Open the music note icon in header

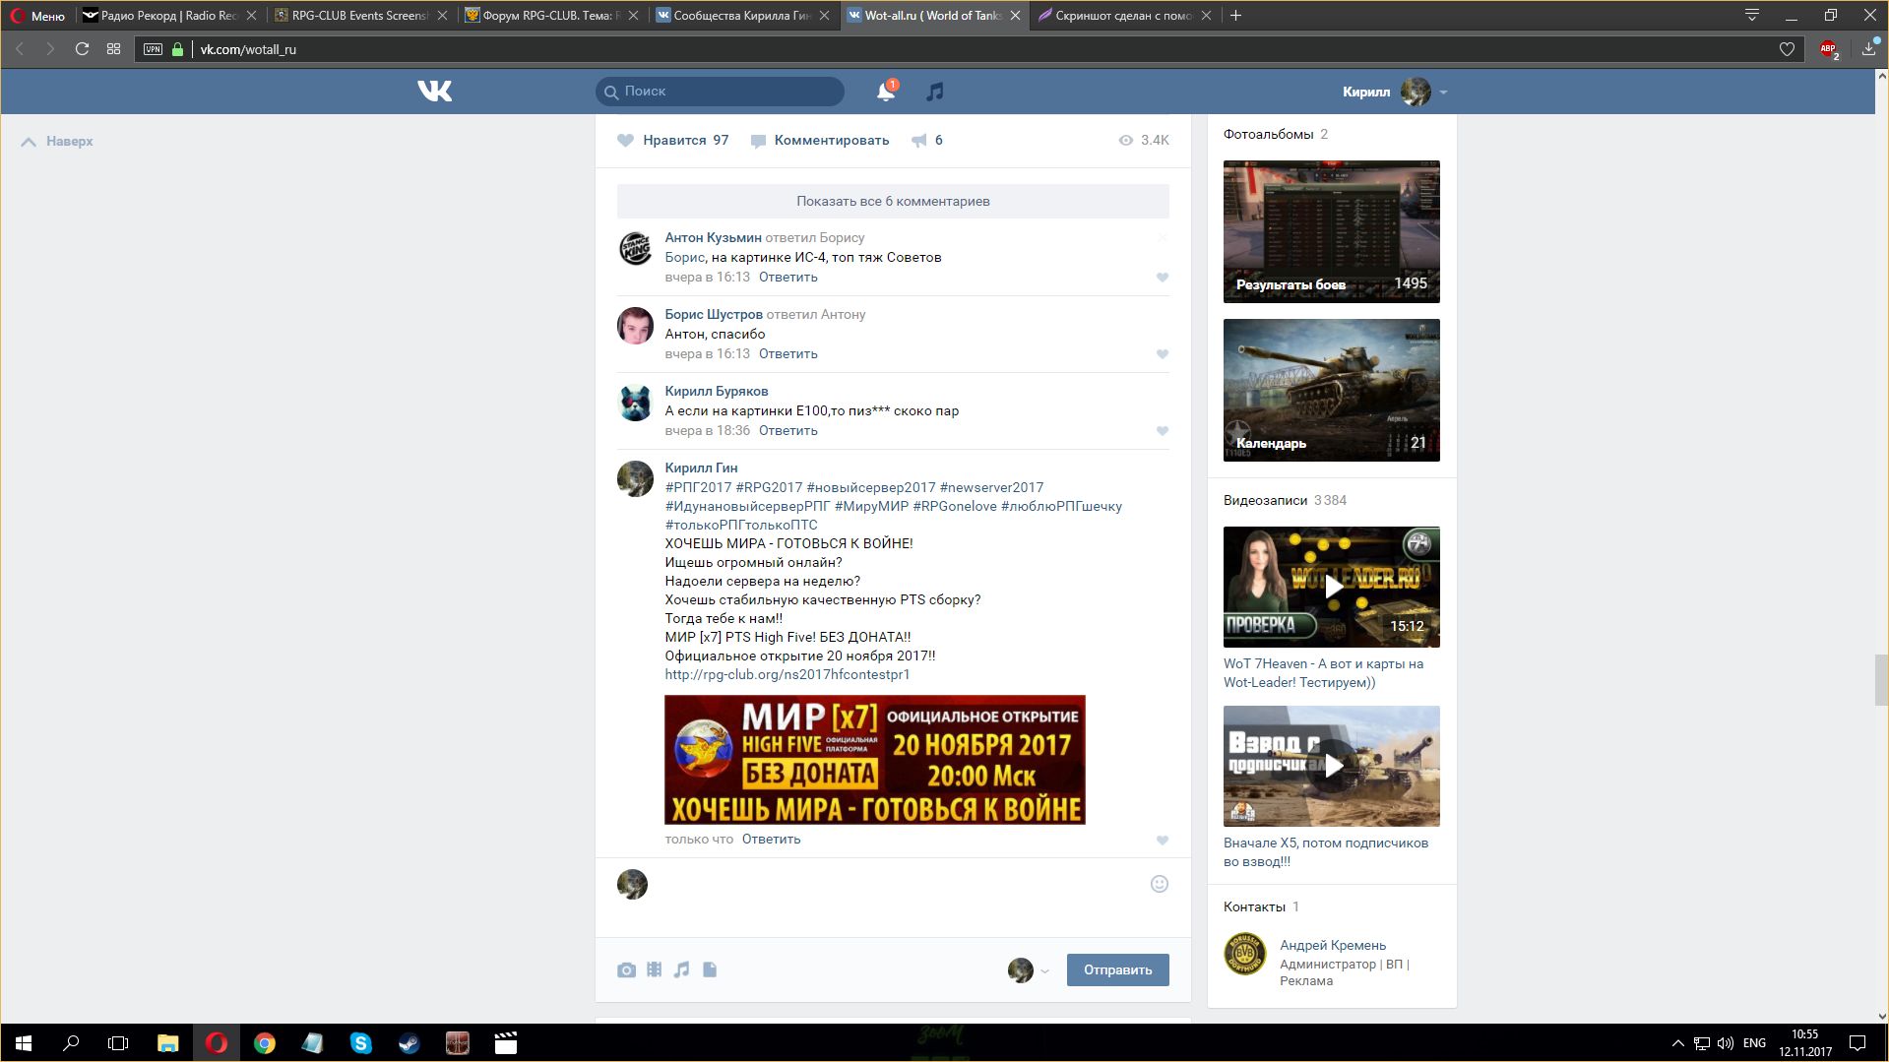(935, 92)
